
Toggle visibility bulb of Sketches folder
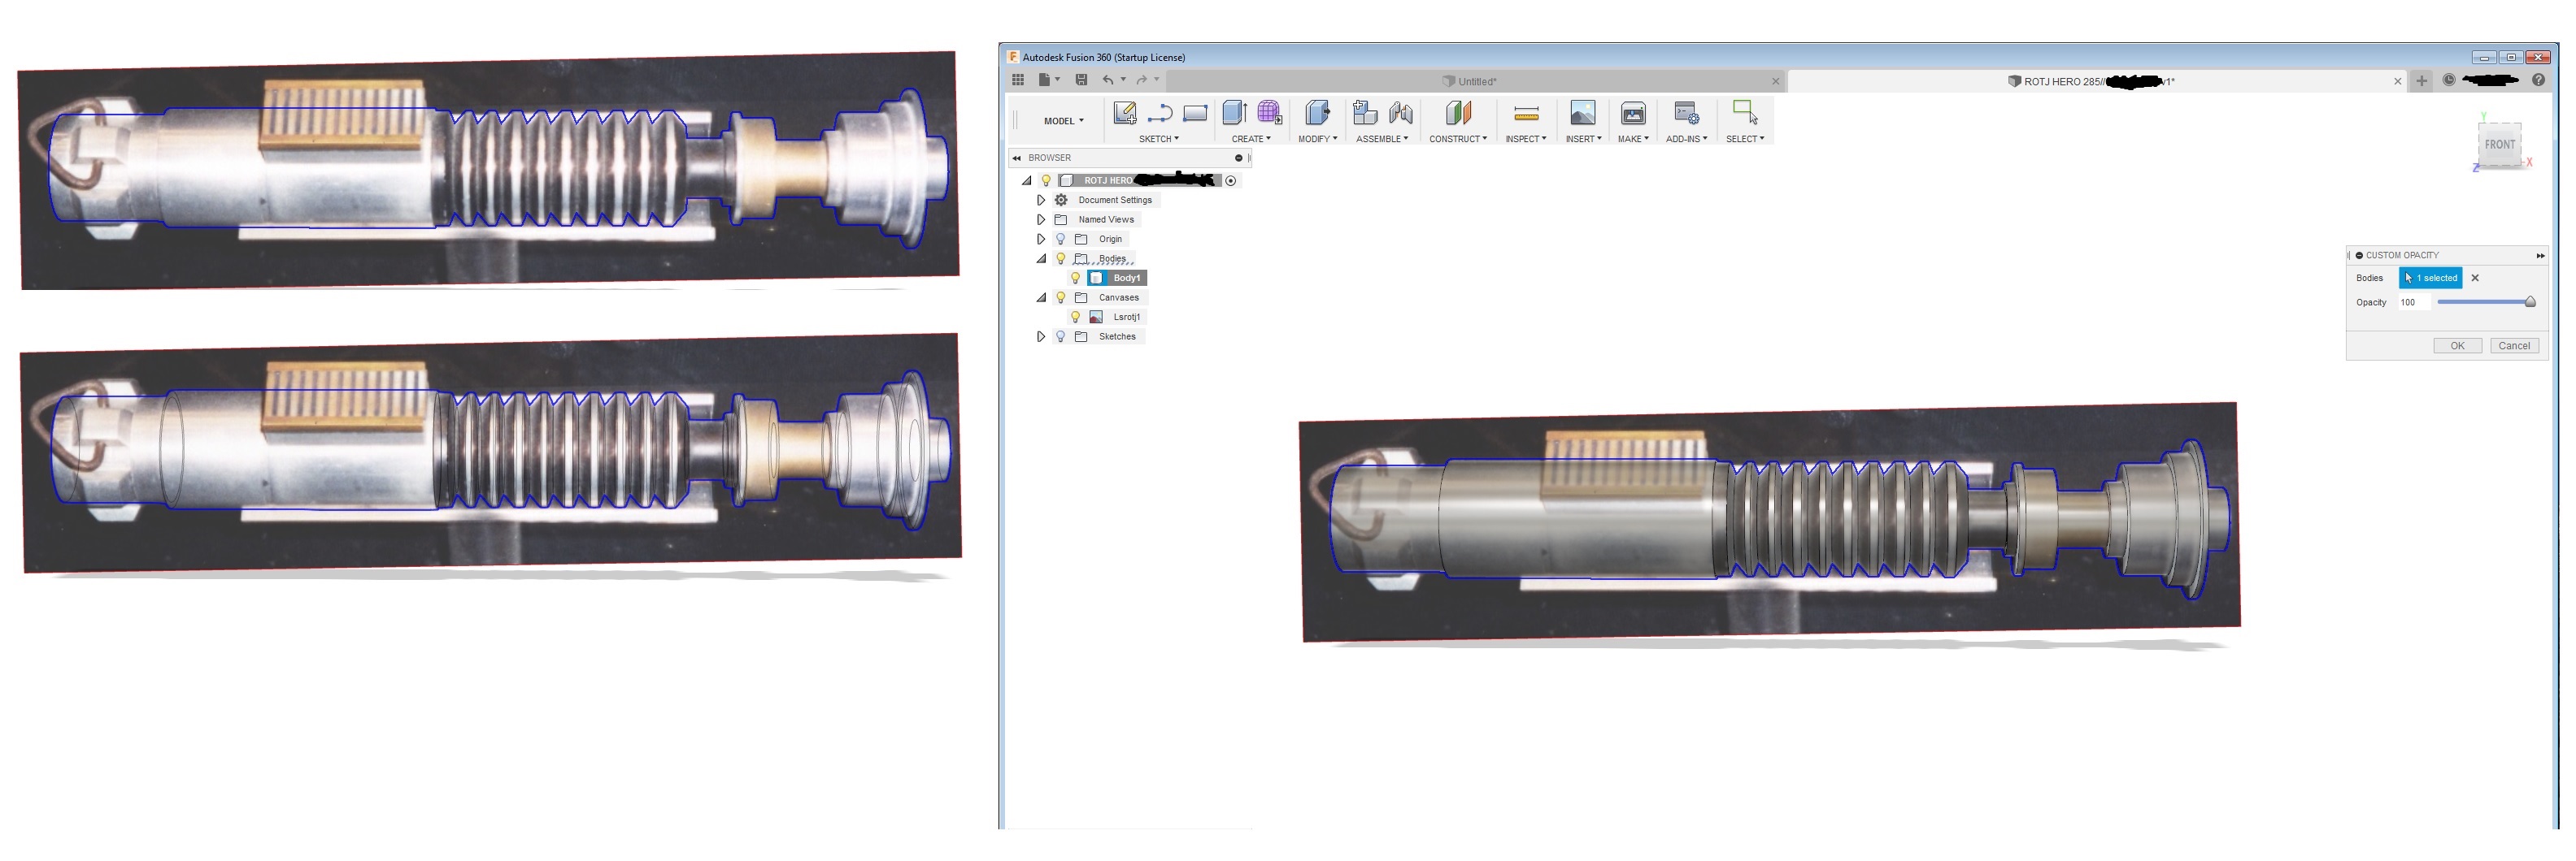coord(1061,336)
